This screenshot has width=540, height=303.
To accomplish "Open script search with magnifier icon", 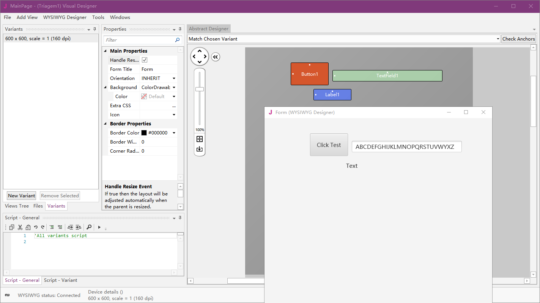I will tap(89, 227).
